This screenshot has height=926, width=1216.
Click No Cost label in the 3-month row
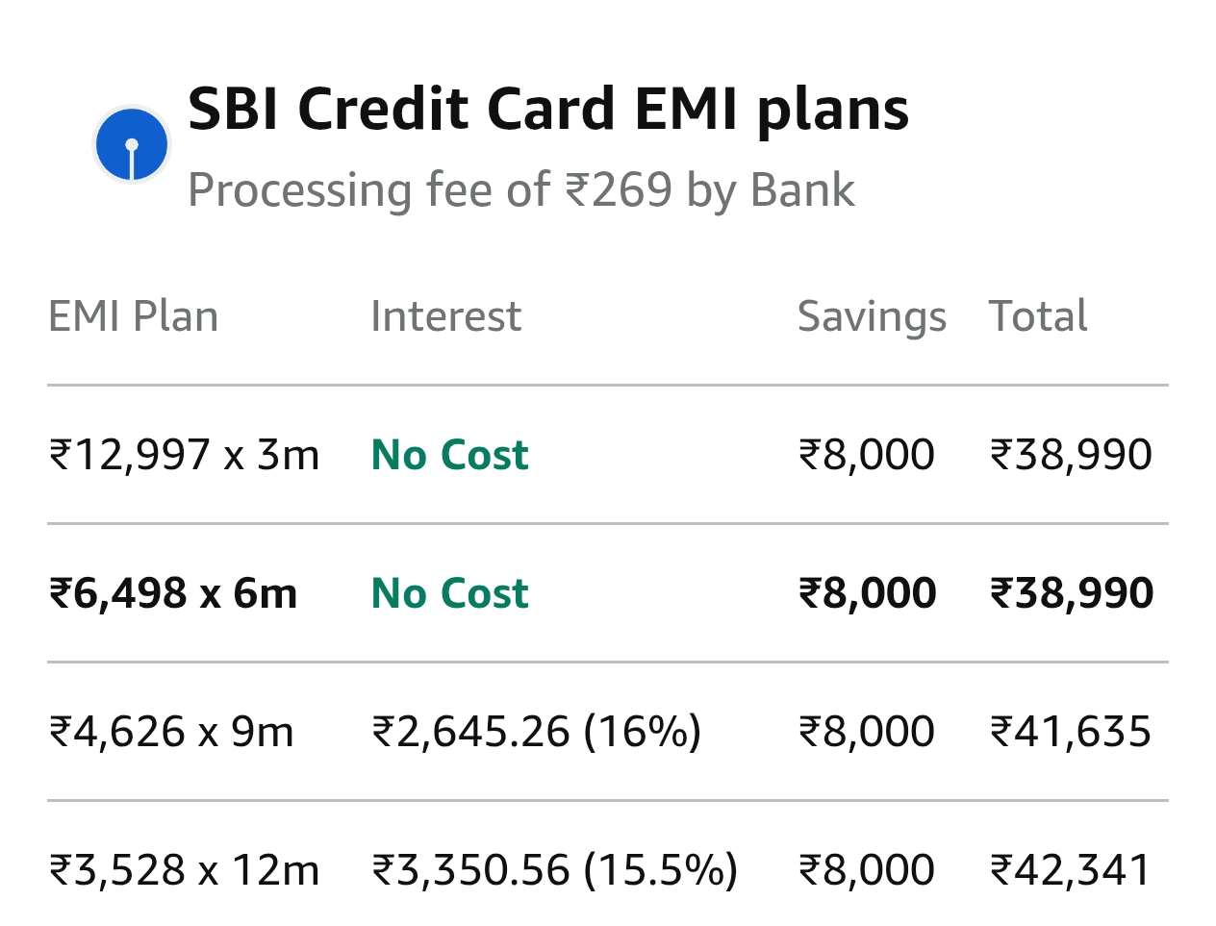tap(450, 455)
